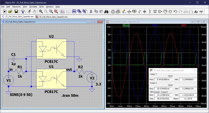Click the 'SINE(0 9 50)' source text
The image size is (209, 113).
[x=21, y=95]
